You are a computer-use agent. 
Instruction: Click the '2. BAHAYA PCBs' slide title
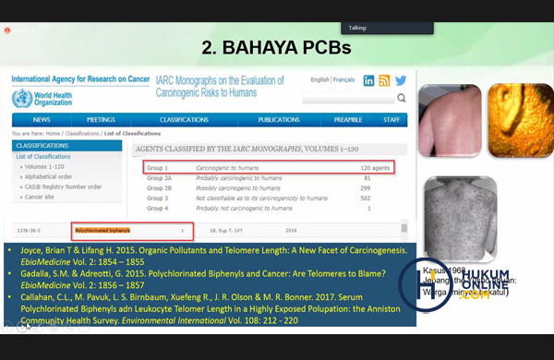pos(276,48)
